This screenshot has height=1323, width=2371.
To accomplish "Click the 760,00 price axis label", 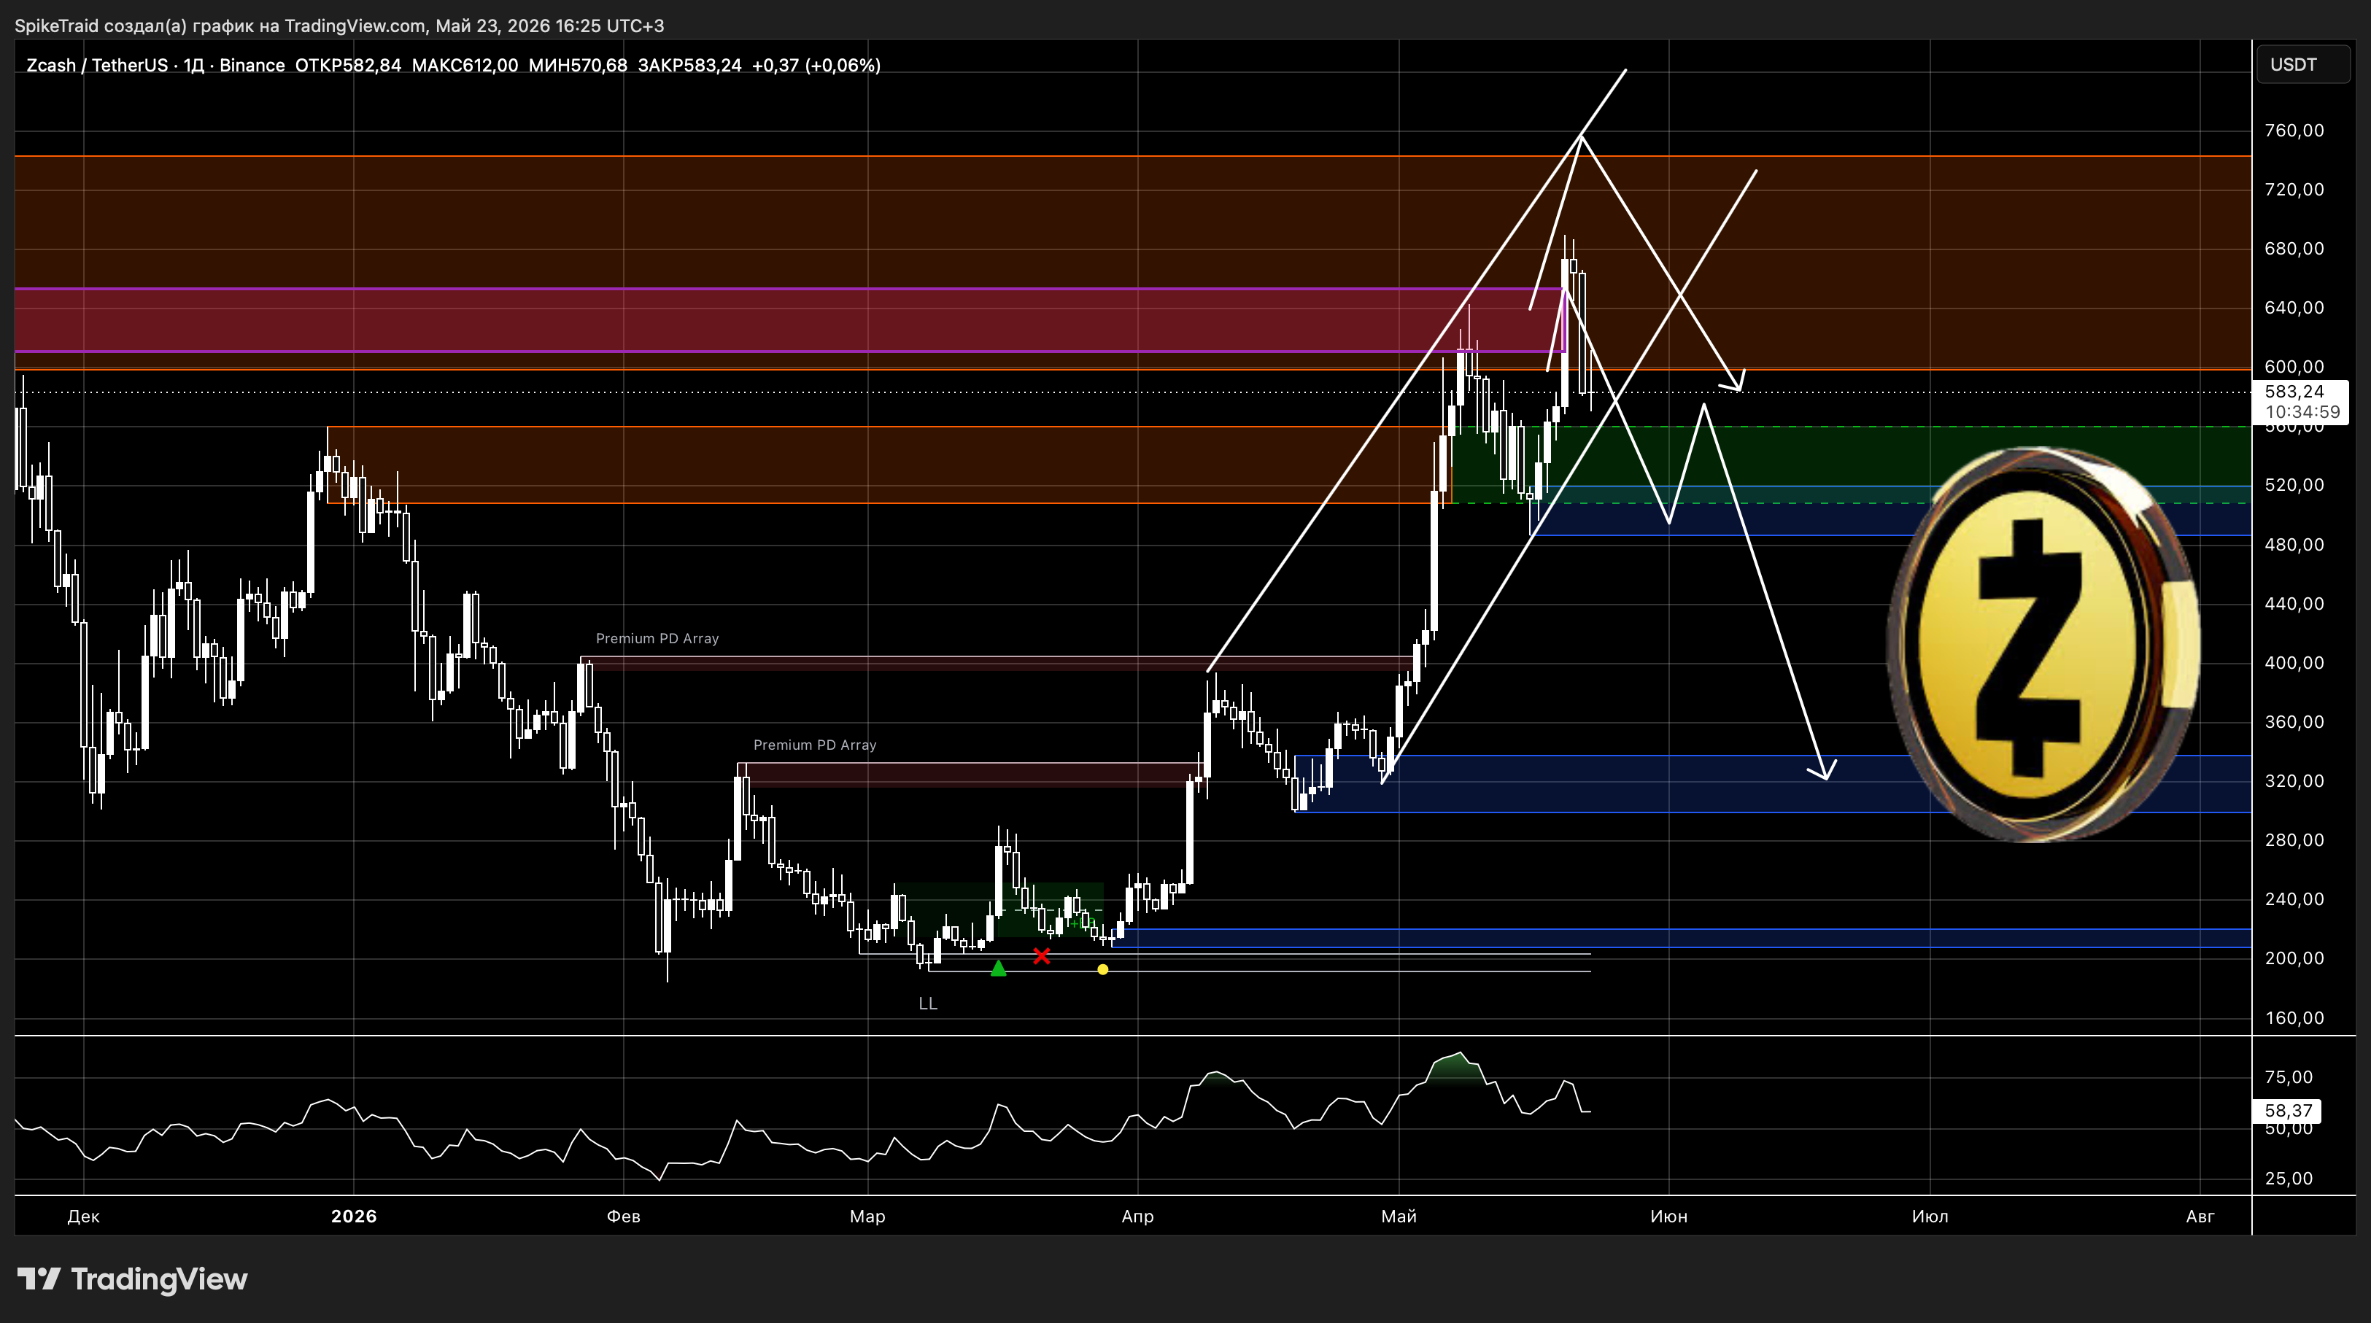I will tap(2294, 131).
